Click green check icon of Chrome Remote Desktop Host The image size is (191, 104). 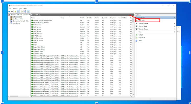pos(32,20)
